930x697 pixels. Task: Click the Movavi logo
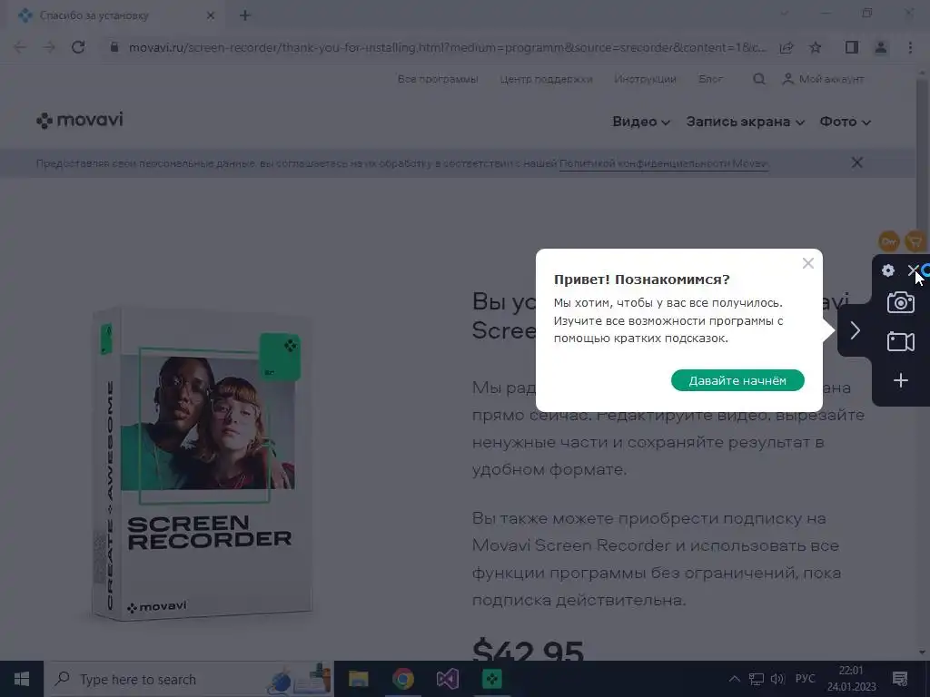[80, 121]
